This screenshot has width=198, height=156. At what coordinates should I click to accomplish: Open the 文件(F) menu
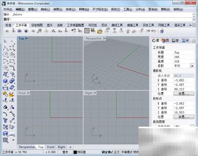tap(8, 10)
